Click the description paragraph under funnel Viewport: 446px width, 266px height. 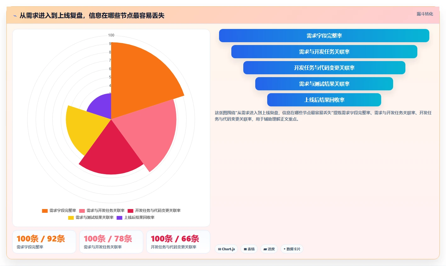(323, 116)
